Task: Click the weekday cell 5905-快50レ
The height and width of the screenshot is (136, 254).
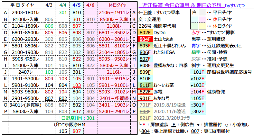Action: [x=26, y=59]
